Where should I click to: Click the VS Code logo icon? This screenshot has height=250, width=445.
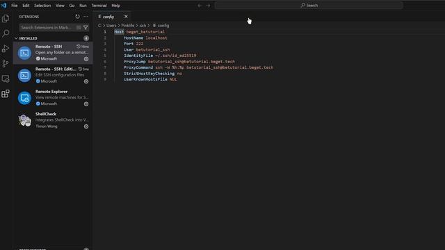[x=3, y=6]
